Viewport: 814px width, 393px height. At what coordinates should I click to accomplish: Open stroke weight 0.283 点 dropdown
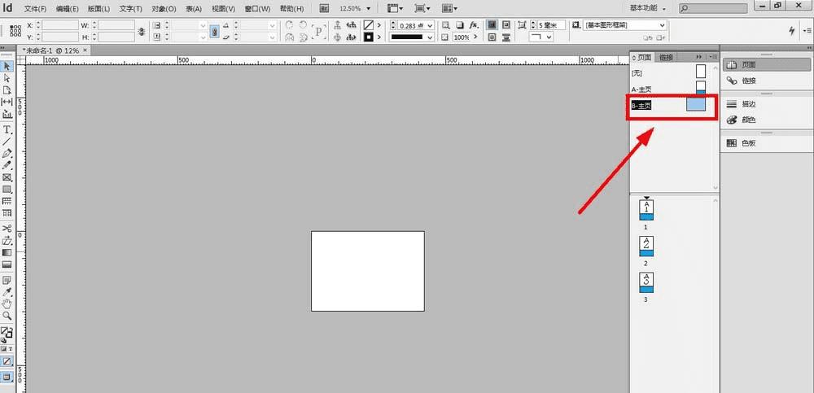(x=430, y=25)
